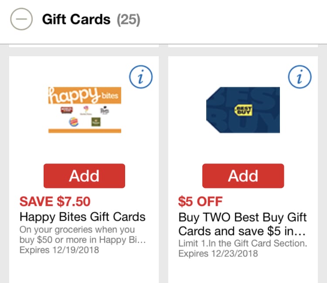Add the Best Buy $5 off coupon
Viewport: 327px width, 283px height.
point(243,176)
